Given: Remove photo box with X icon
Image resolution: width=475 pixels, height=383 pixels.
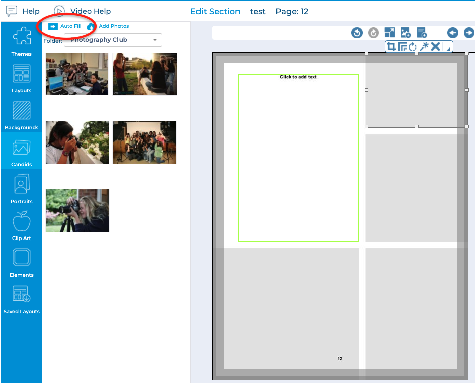Looking at the screenshot, I should pos(435,47).
